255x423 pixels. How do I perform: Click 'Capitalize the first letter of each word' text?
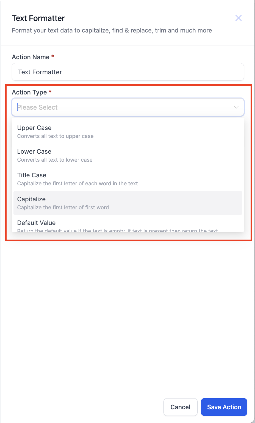pyautogui.click(x=77, y=183)
